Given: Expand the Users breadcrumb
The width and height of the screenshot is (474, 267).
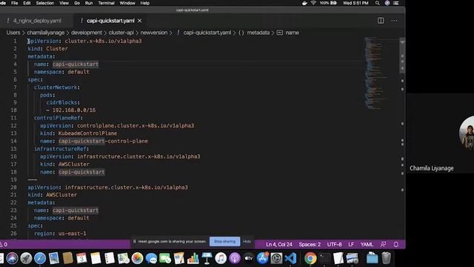Looking at the screenshot, I should [x=13, y=33].
